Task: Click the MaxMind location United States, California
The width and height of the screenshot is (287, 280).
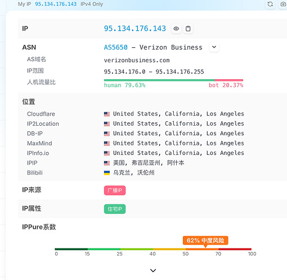Action: [178, 143]
